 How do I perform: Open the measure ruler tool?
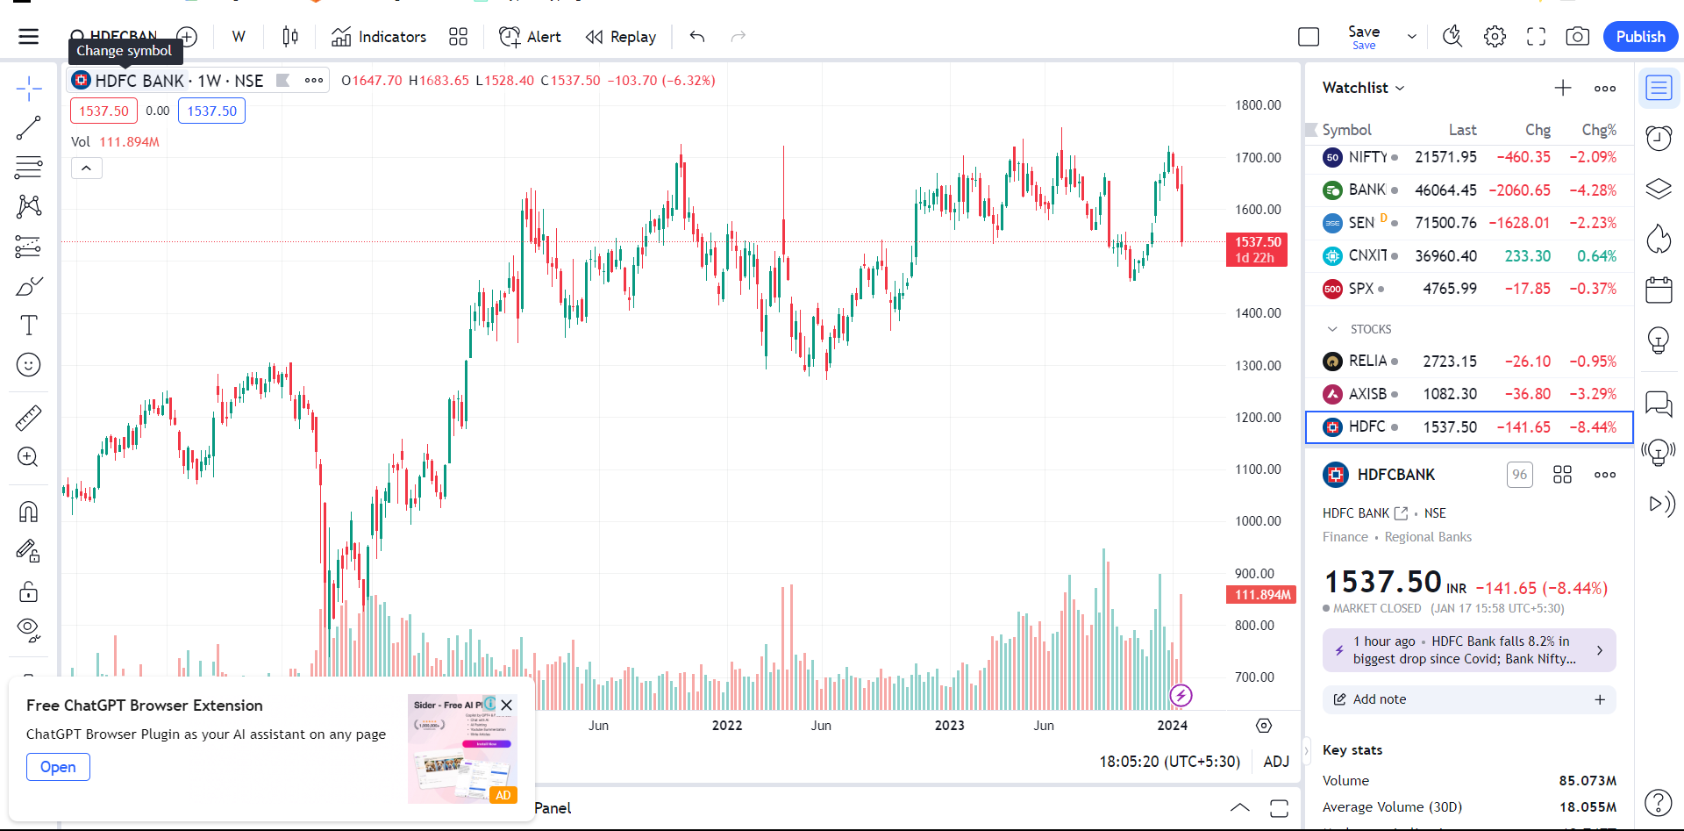28,418
